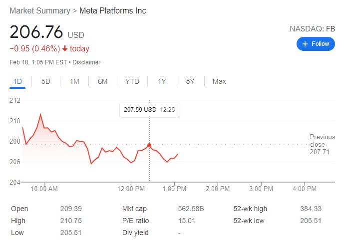Click the 207.59 USD price tooltip

[x=149, y=109]
